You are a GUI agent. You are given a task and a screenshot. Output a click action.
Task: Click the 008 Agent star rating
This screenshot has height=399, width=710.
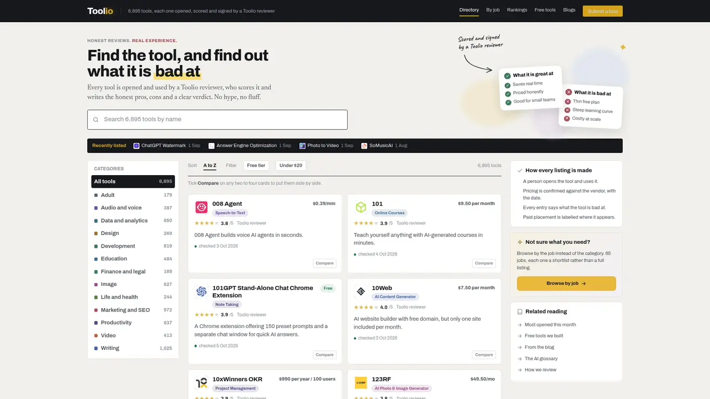tap(206, 223)
